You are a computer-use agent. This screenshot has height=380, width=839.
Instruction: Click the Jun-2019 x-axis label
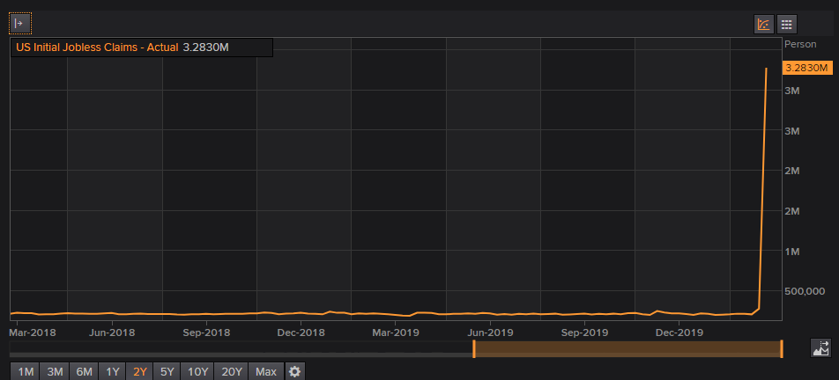tap(490, 332)
